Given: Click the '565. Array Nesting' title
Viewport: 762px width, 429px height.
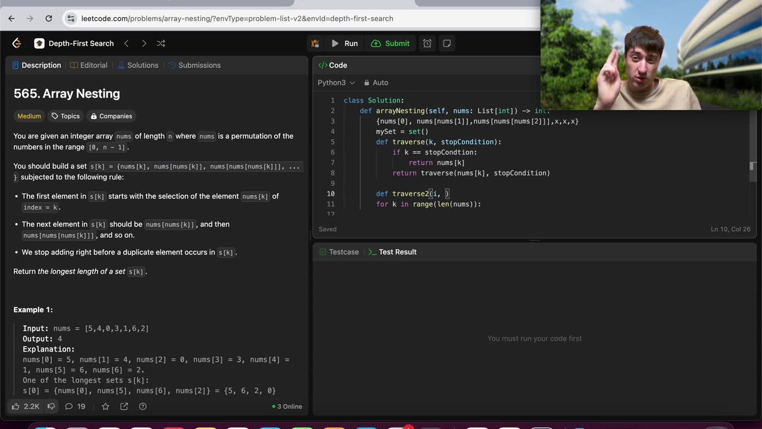Looking at the screenshot, I should click(67, 94).
